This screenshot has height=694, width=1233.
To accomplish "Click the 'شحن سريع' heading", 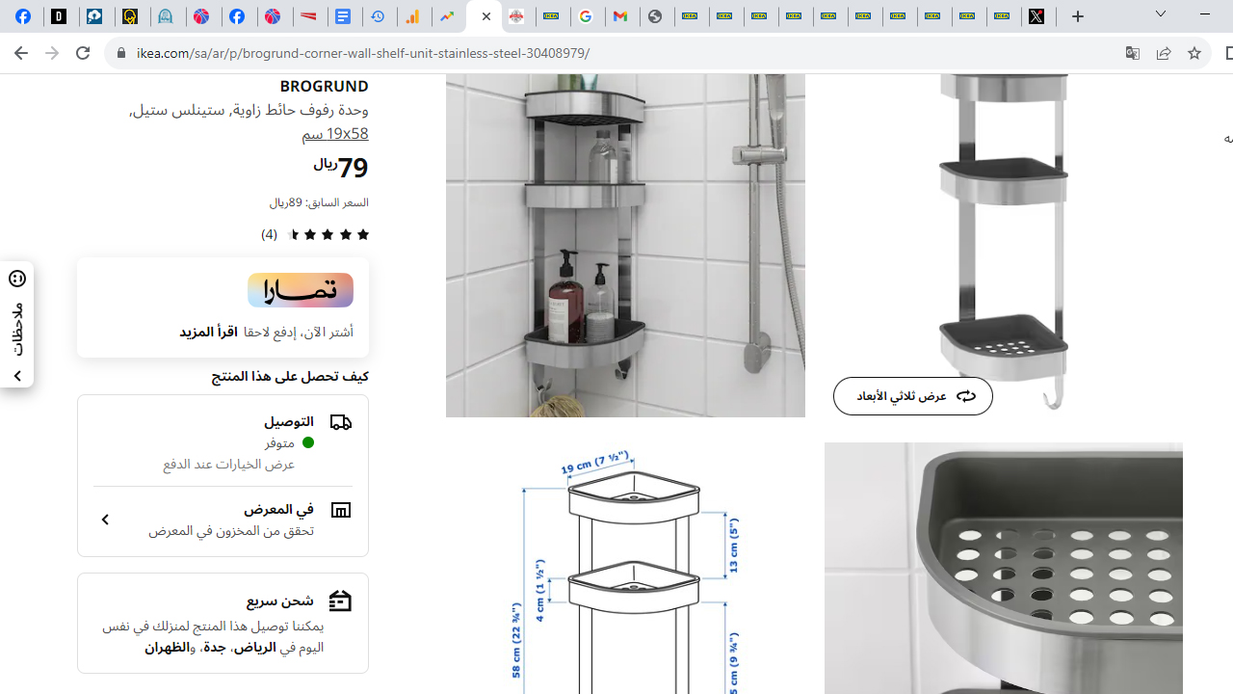I will click(x=279, y=601).
